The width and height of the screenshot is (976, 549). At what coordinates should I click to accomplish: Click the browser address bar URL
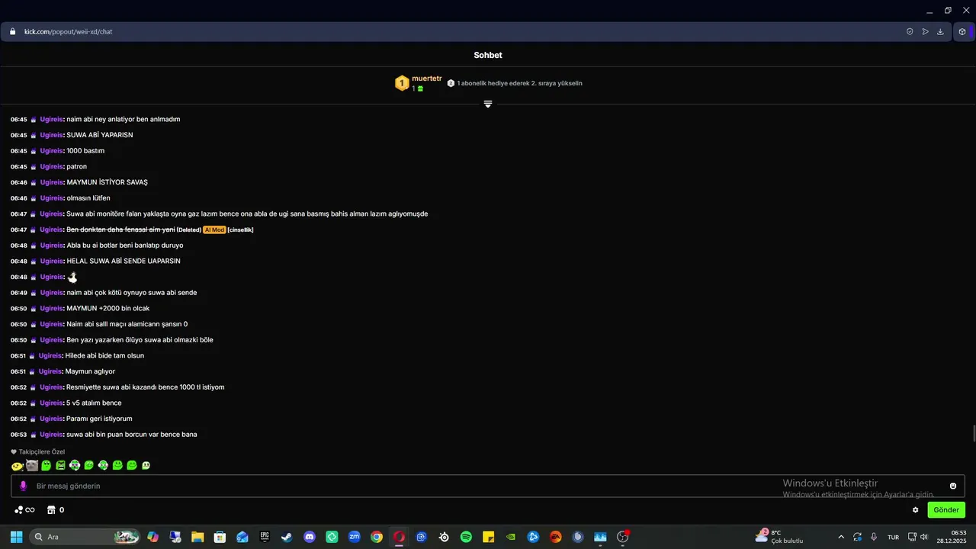coord(68,32)
